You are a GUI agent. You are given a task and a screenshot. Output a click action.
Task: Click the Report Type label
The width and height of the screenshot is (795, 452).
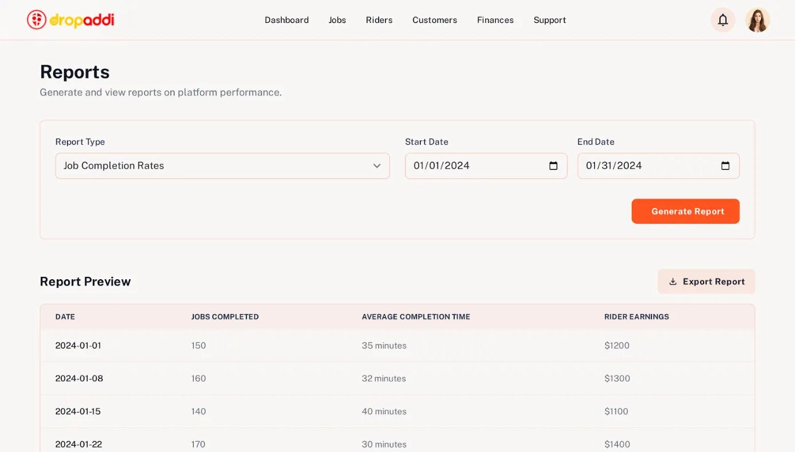click(80, 142)
